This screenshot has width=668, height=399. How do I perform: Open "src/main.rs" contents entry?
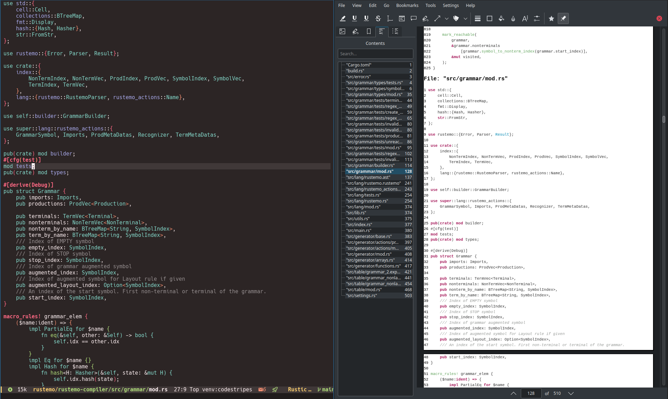tap(359, 230)
